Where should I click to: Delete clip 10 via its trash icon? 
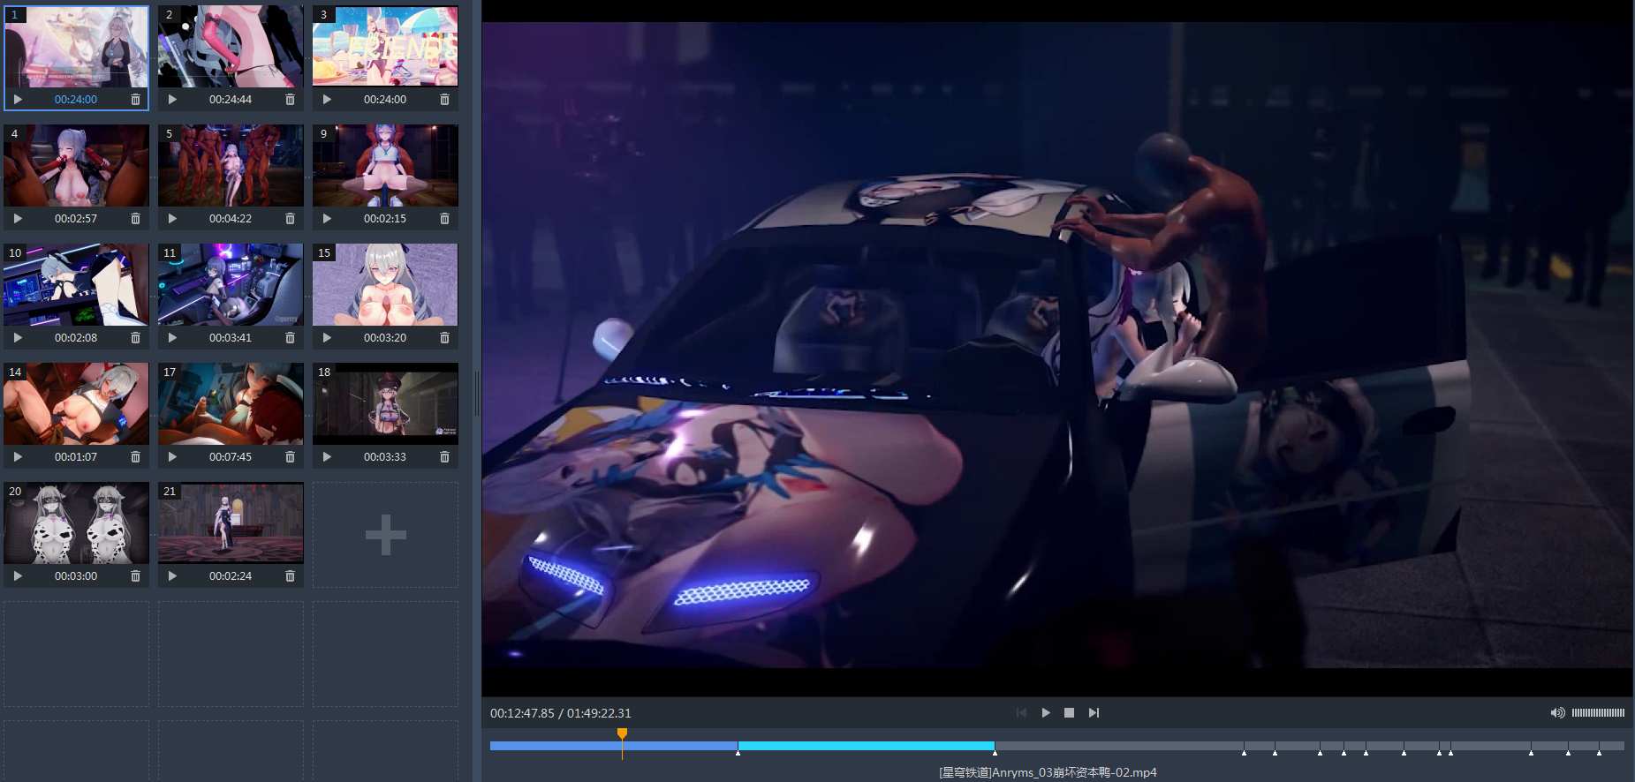click(x=135, y=338)
